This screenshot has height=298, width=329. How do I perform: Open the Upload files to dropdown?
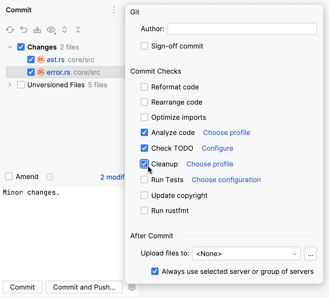click(x=246, y=253)
